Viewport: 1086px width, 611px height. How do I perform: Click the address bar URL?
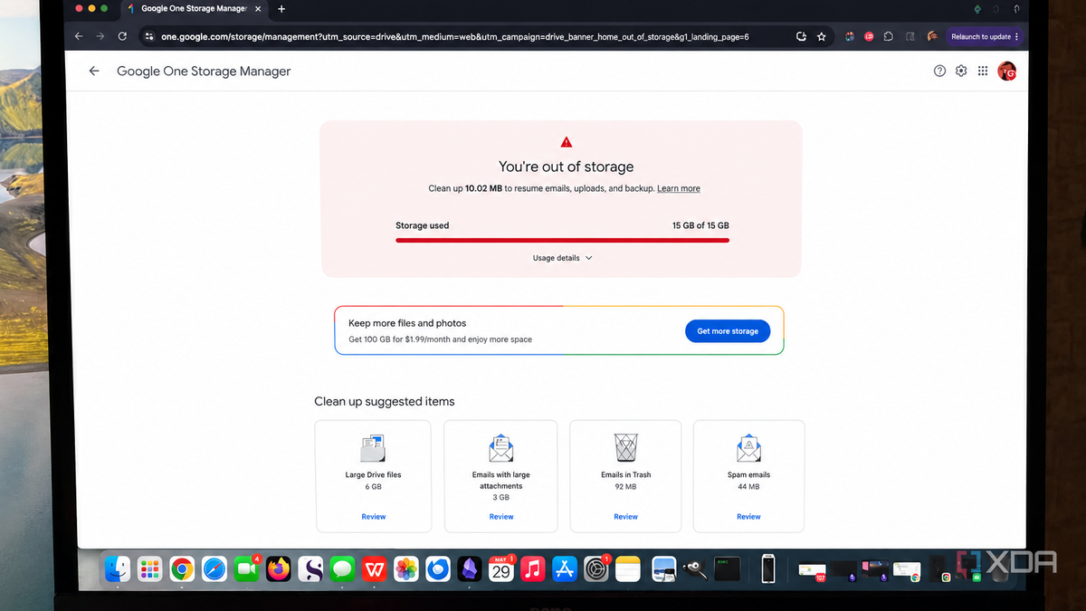coord(455,37)
